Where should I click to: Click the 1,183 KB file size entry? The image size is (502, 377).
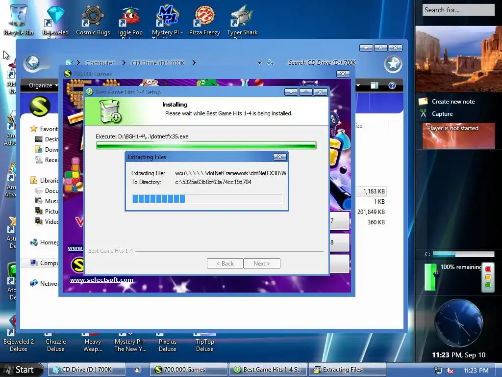coord(374,191)
